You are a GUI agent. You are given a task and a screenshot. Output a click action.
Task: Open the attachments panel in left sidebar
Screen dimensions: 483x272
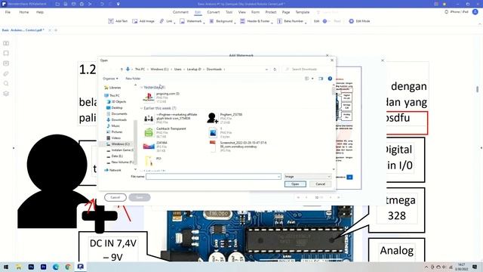tap(6, 74)
